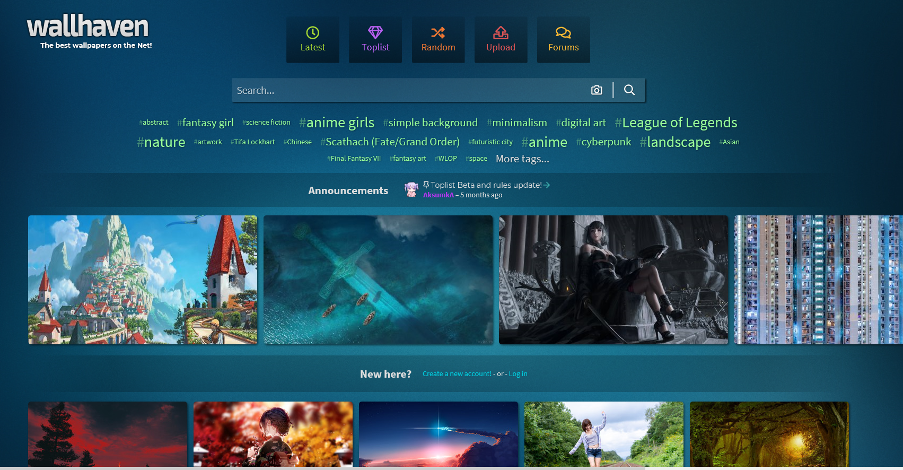Select the #nature tag

tap(161, 142)
